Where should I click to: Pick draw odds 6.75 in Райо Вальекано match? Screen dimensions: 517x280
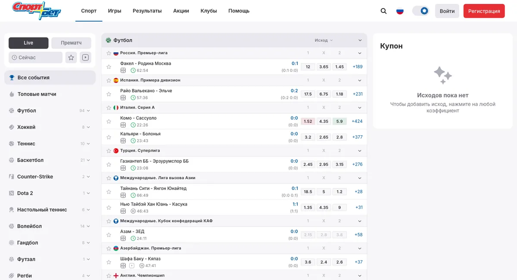[x=324, y=94]
